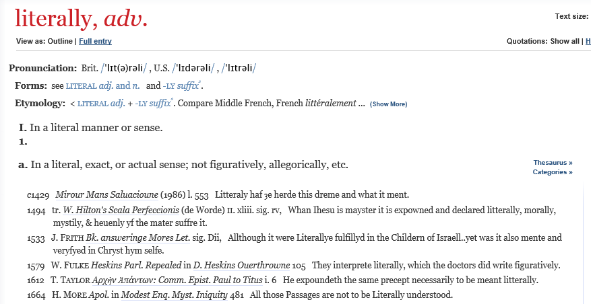Choose Show all quotations
The height and width of the screenshot is (304, 591).
coord(565,42)
